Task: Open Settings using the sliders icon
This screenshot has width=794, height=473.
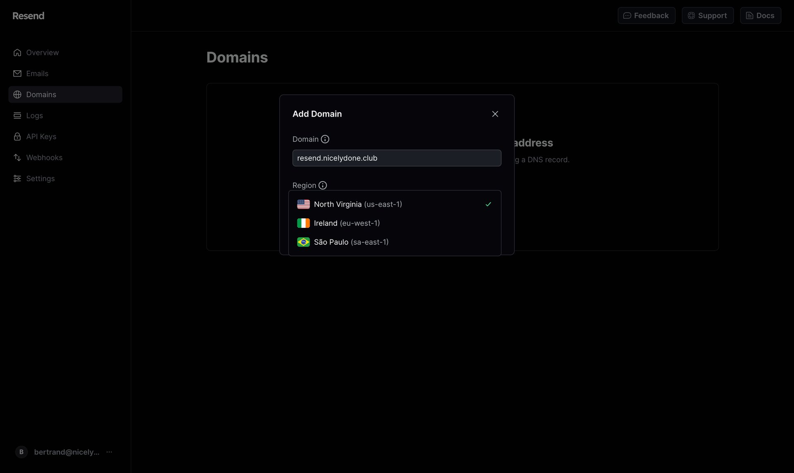Action: point(17,178)
